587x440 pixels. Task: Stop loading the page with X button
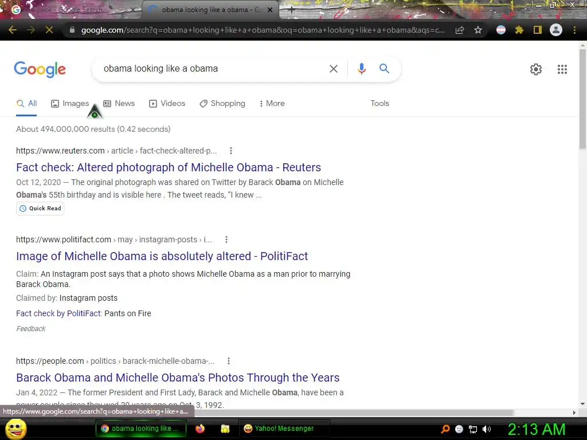pos(49,30)
